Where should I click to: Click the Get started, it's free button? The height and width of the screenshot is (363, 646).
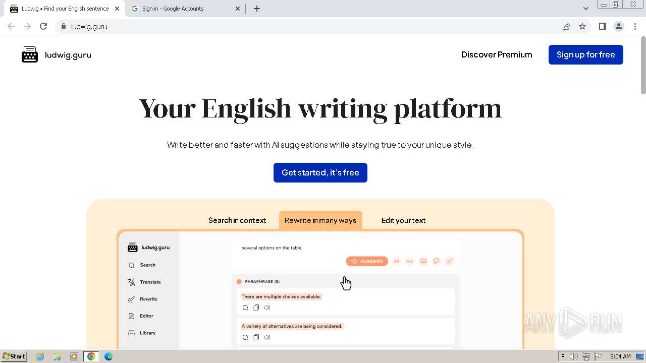[x=320, y=172]
